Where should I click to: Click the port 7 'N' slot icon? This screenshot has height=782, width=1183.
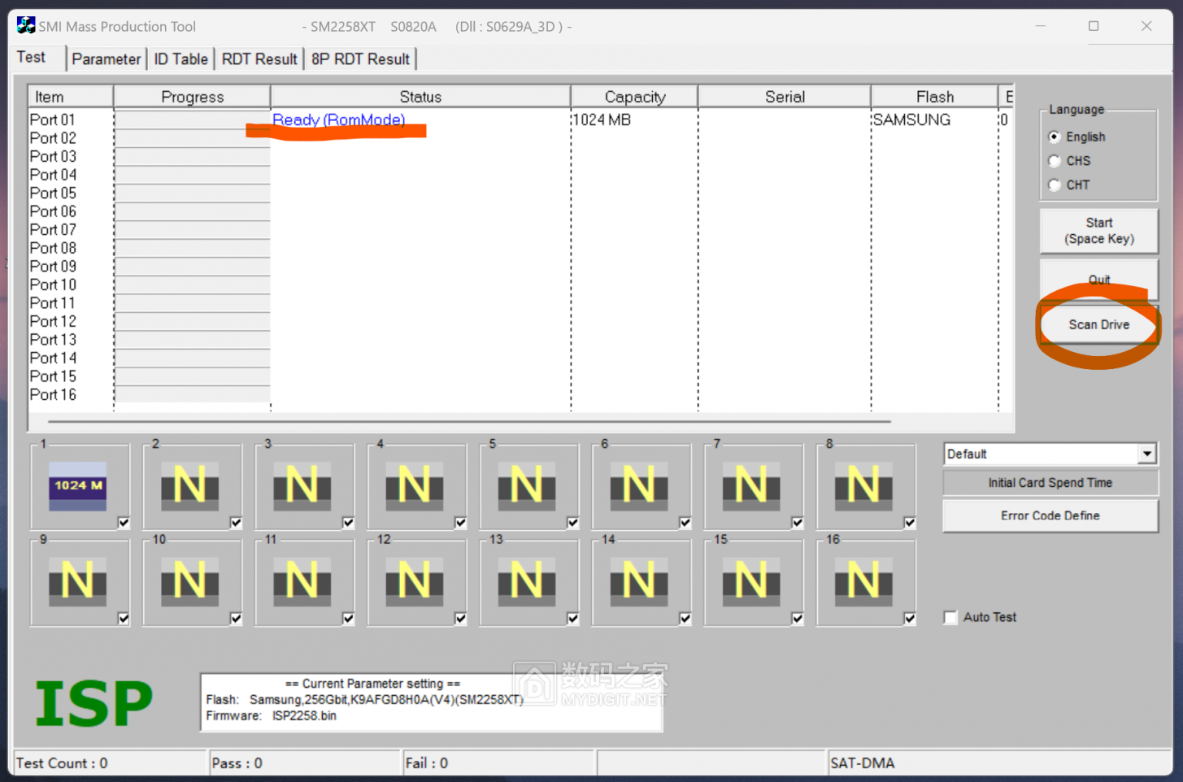point(750,486)
